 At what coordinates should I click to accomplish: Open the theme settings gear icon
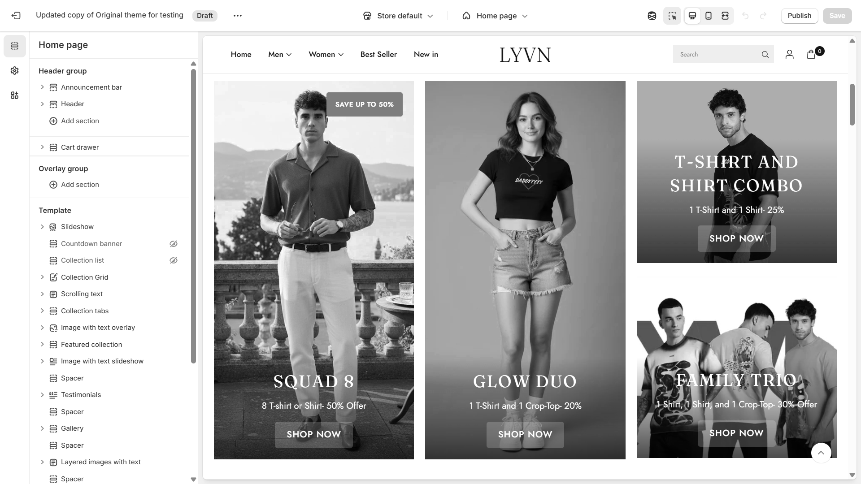(x=15, y=71)
